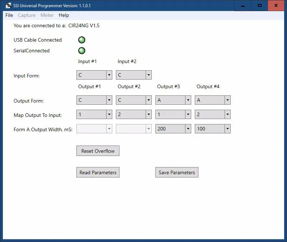
Task: Click disabled Output #1 width dropdown
Action: point(94,129)
